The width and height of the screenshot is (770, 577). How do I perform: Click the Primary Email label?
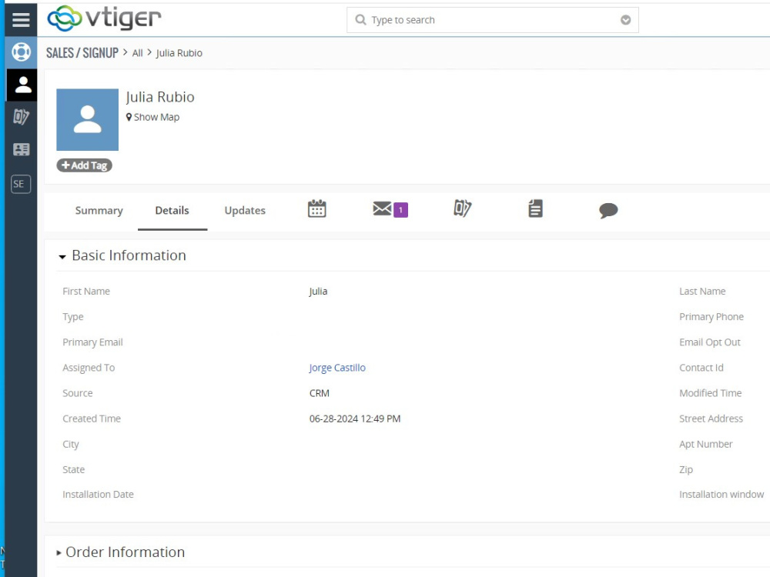point(93,342)
